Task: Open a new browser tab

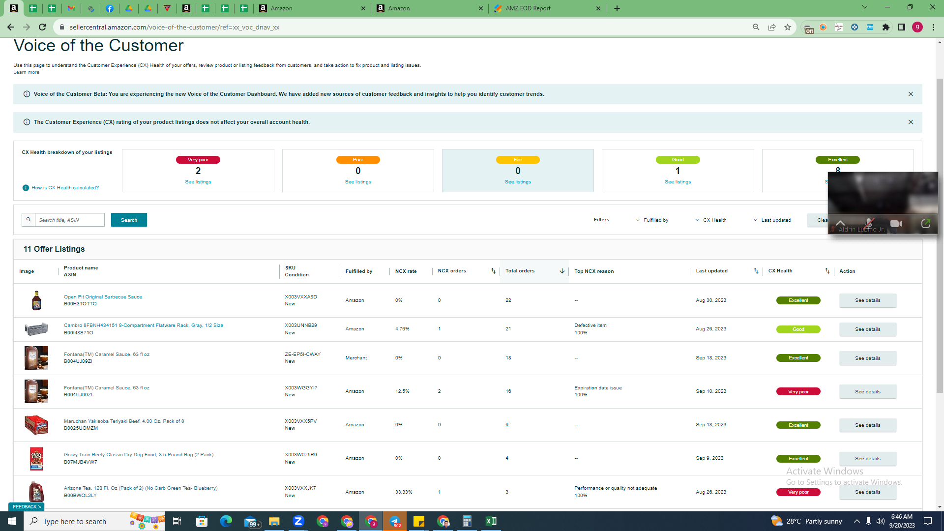Action: [x=617, y=8]
